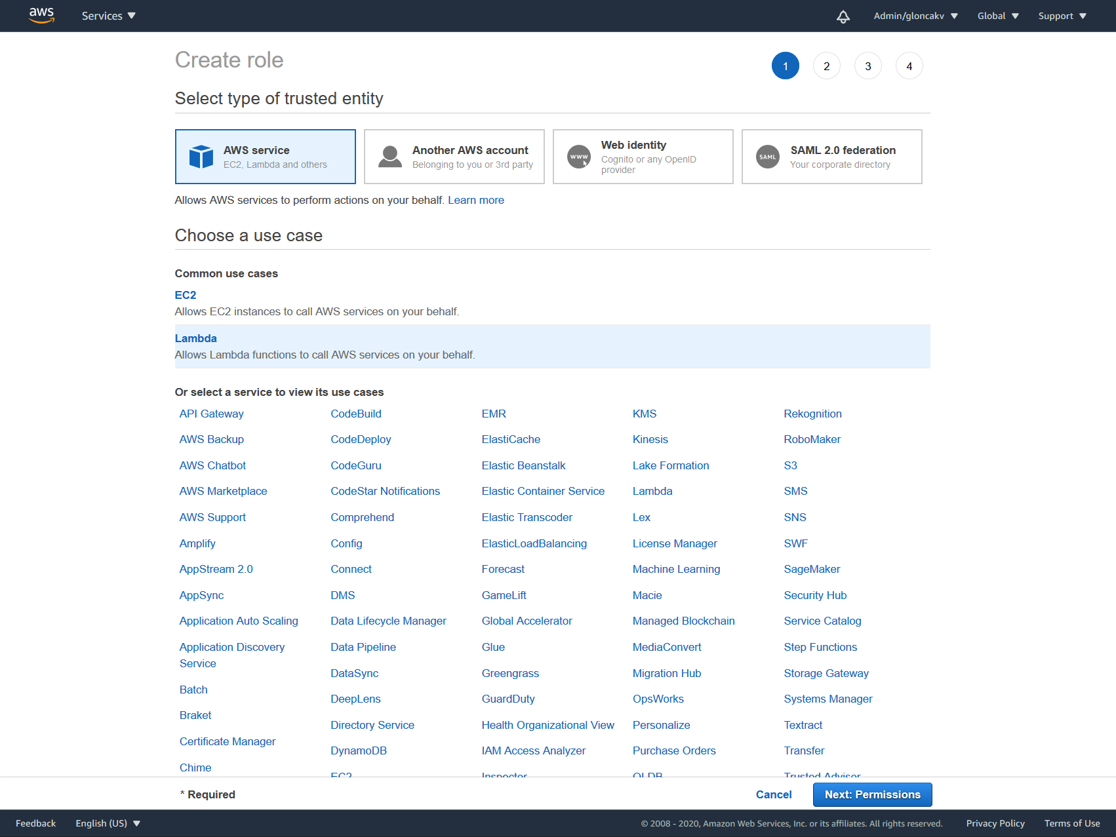Select Lake Formation service
This screenshot has width=1116, height=837.
(x=671, y=465)
